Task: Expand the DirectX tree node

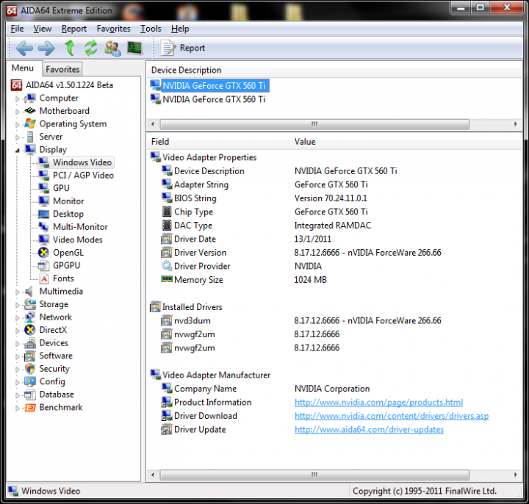Action: pyautogui.click(x=17, y=331)
